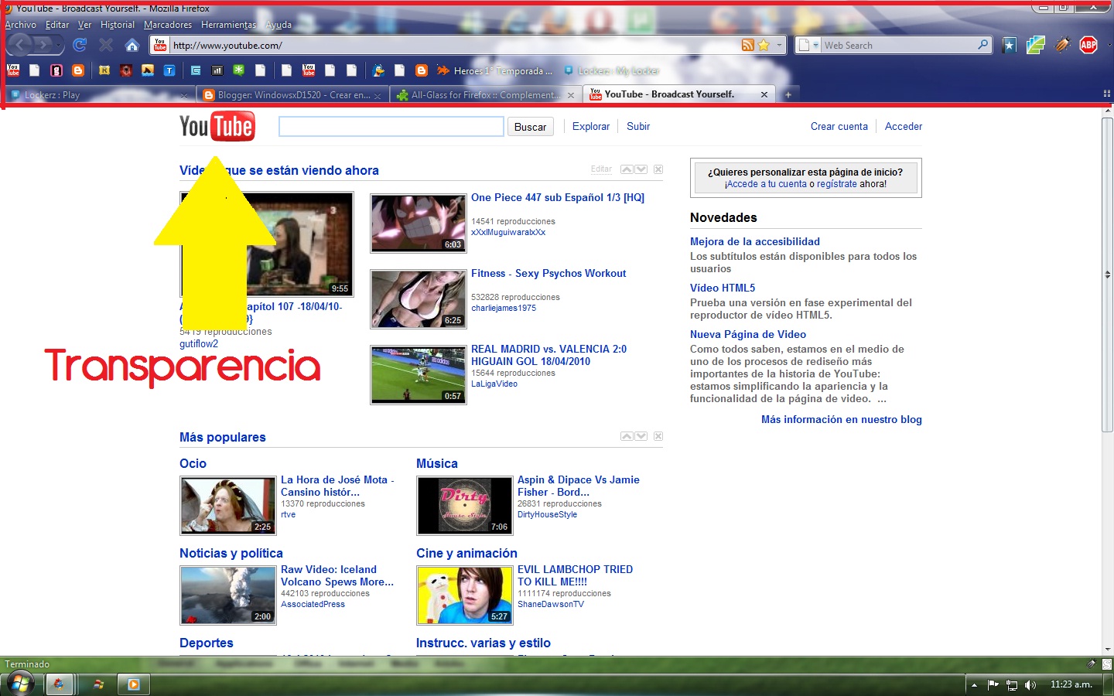Bookmark this page with the star icon

point(764,45)
